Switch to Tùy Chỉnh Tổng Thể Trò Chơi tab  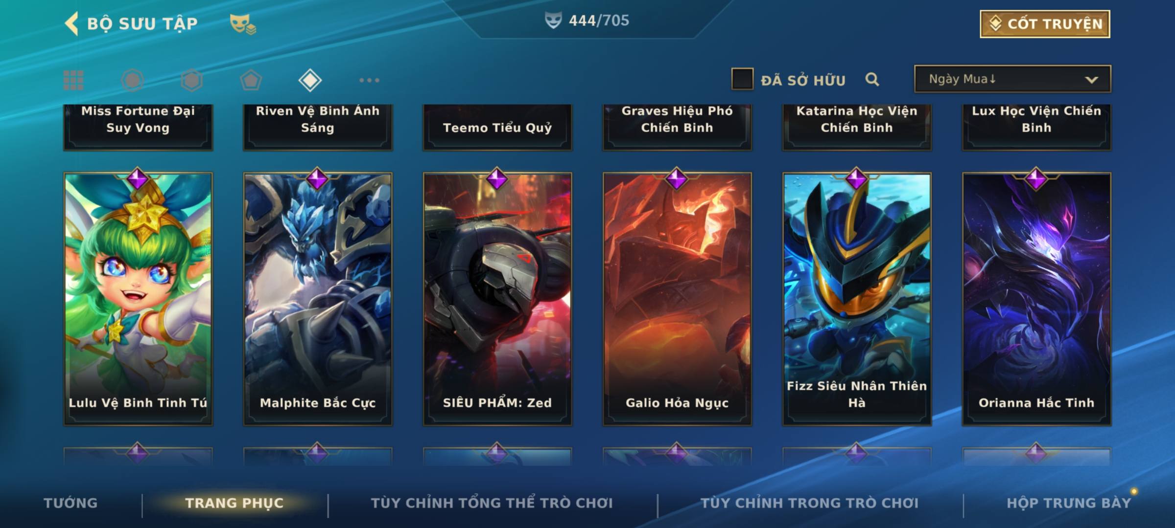click(492, 503)
